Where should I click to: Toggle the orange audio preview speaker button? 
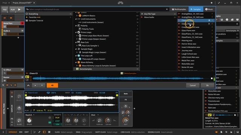[52, 85]
